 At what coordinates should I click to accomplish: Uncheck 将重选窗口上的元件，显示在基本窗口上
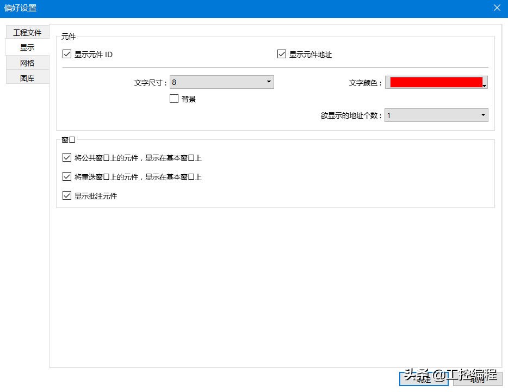coord(66,176)
